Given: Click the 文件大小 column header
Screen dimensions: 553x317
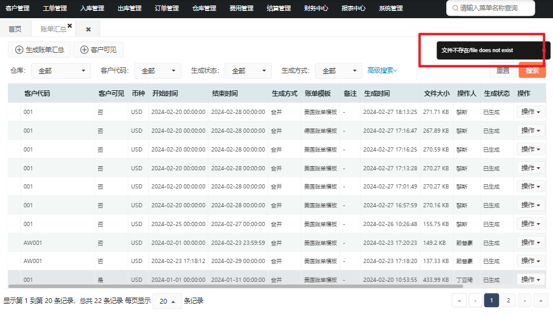Looking at the screenshot, I should (x=436, y=93).
